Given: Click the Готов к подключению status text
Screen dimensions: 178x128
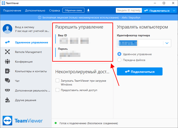Looking at the screenshot, I should coord(89,123).
